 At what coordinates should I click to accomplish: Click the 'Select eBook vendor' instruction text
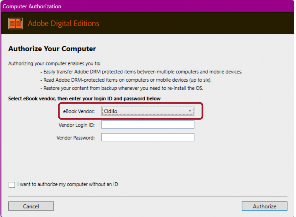click(84, 99)
